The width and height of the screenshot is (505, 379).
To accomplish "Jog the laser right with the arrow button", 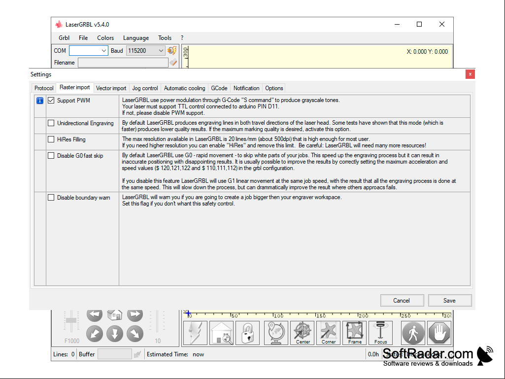I will pos(135,314).
